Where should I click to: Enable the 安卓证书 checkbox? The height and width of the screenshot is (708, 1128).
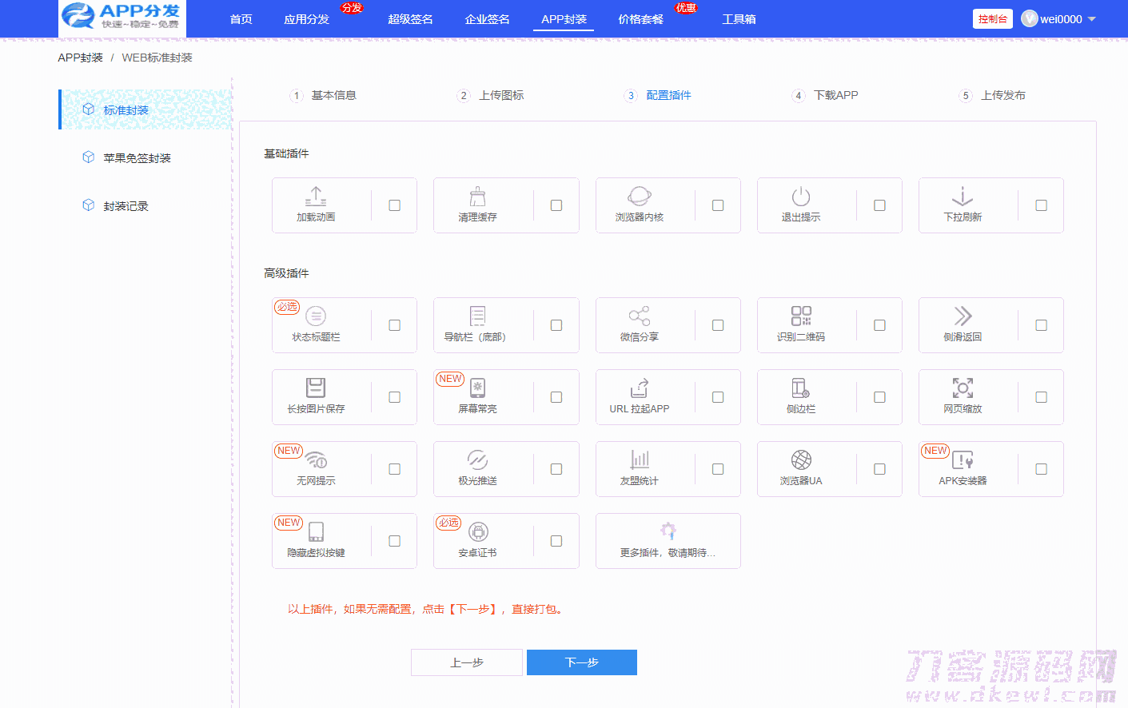pos(556,541)
